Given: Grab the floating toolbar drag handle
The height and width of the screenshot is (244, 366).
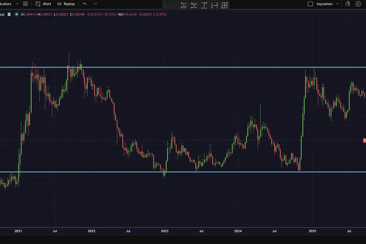Looking at the screenshot, I should click(165, 5).
